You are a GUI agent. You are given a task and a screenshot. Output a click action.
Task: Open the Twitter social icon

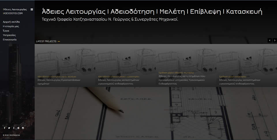coord(9,128)
